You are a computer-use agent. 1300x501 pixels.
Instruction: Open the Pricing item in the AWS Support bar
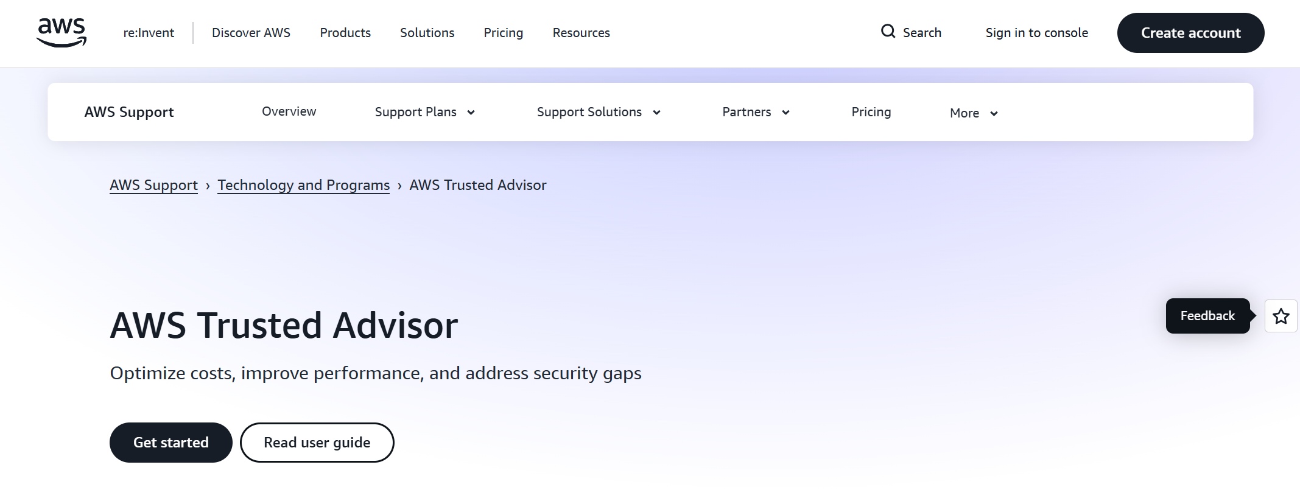(871, 112)
